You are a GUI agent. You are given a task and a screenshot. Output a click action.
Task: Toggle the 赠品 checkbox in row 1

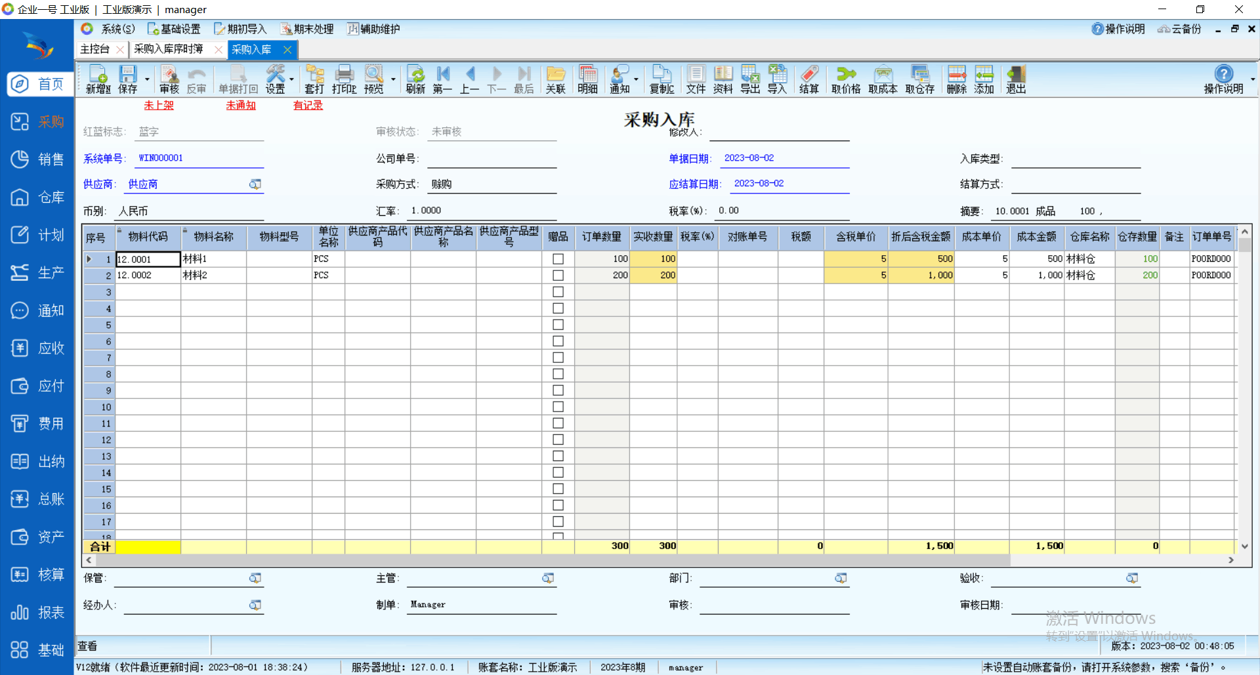pos(558,259)
